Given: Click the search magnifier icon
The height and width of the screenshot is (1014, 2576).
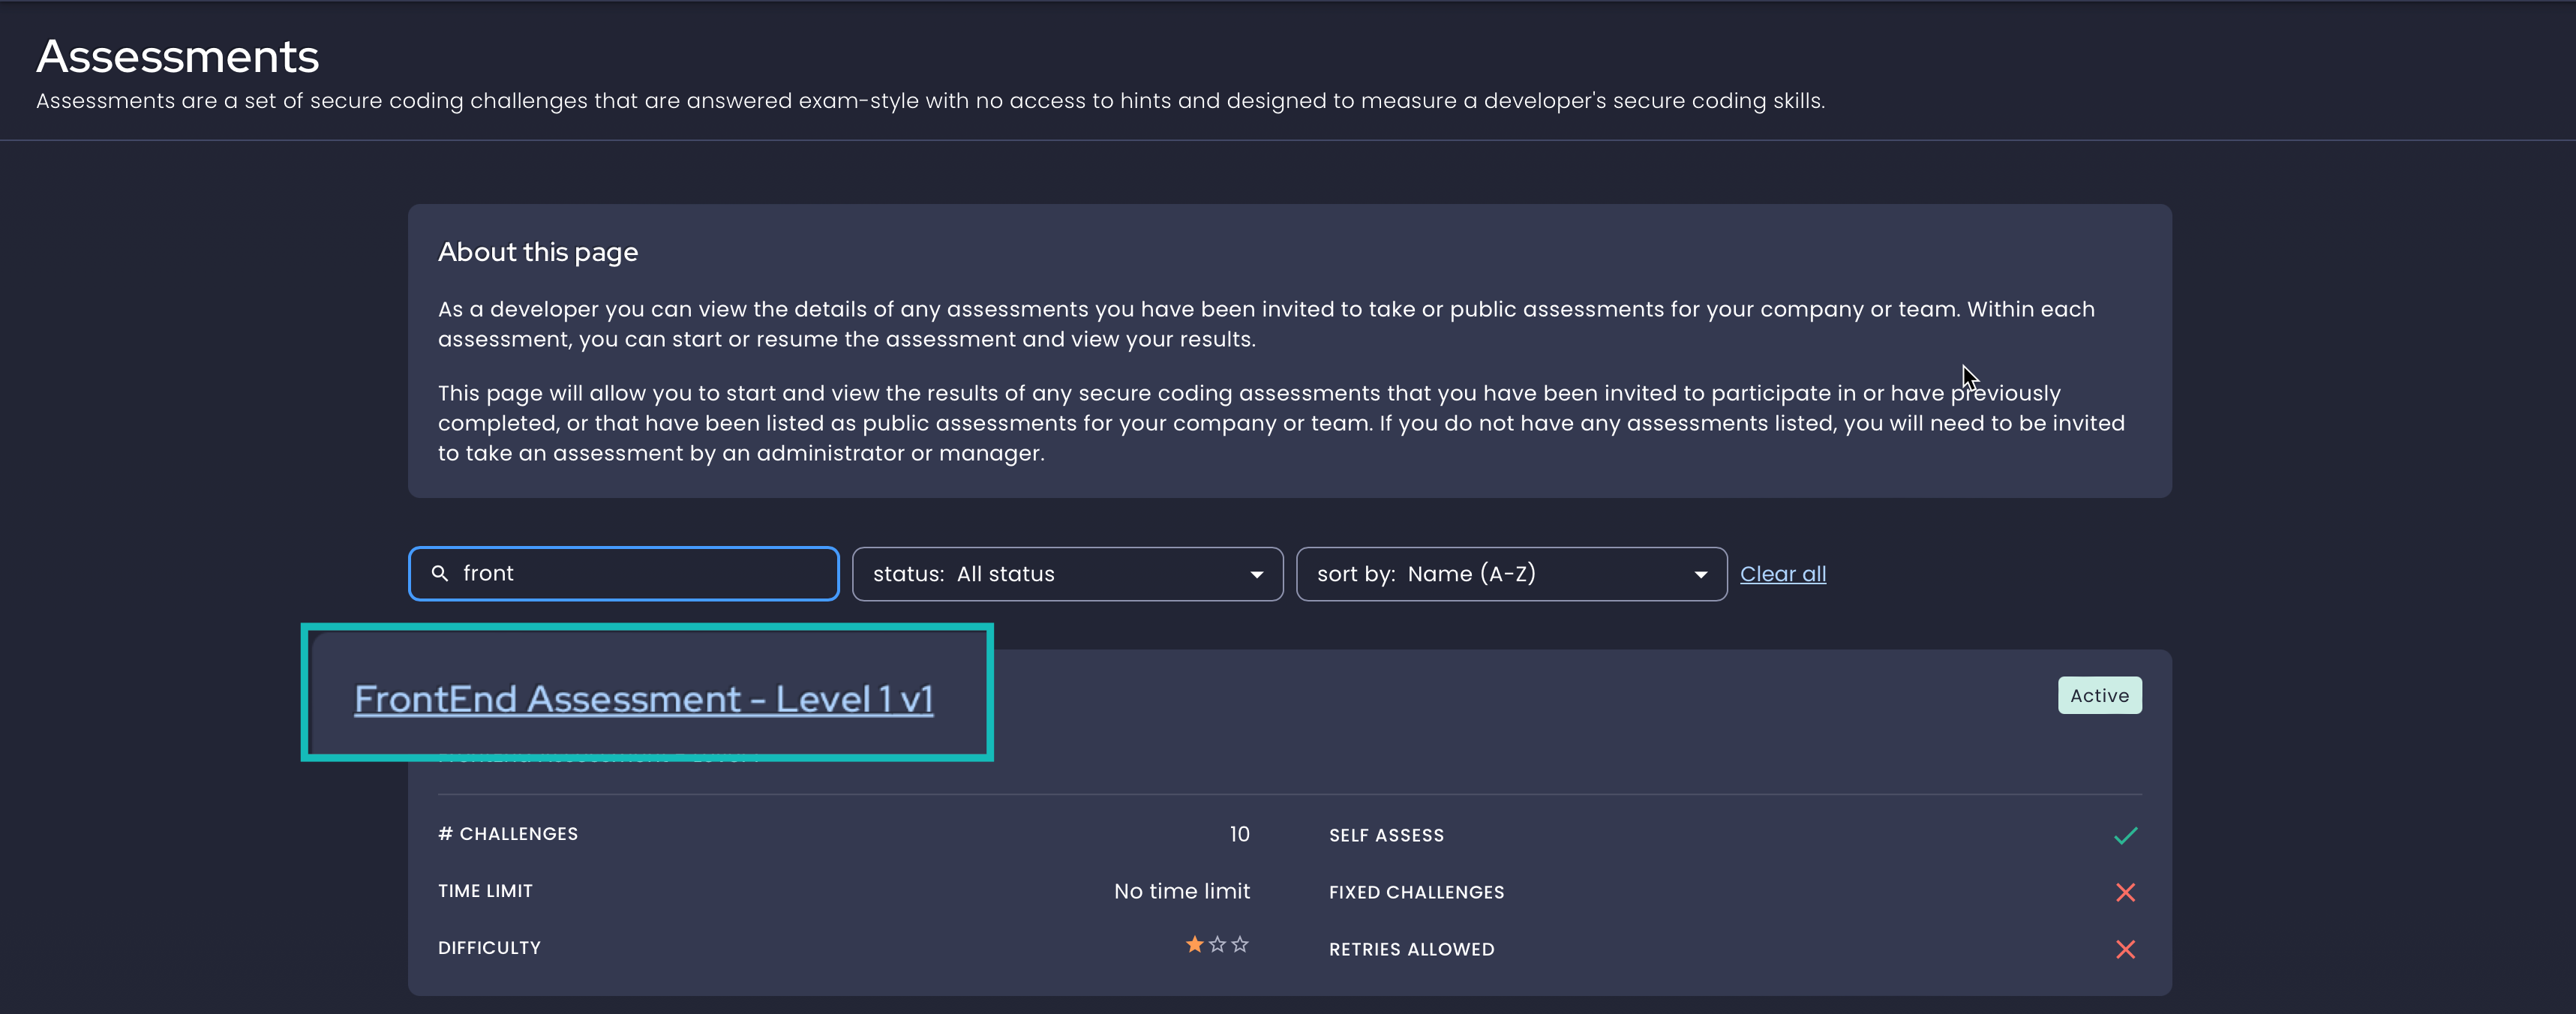Looking at the screenshot, I should [x=439, y=573].
